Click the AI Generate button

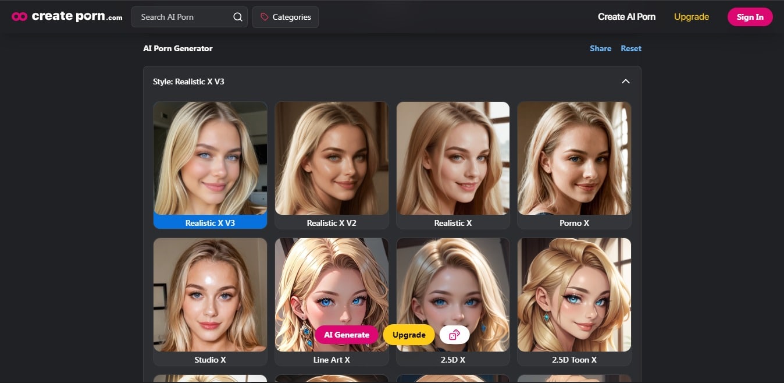[x=347, y=335]
